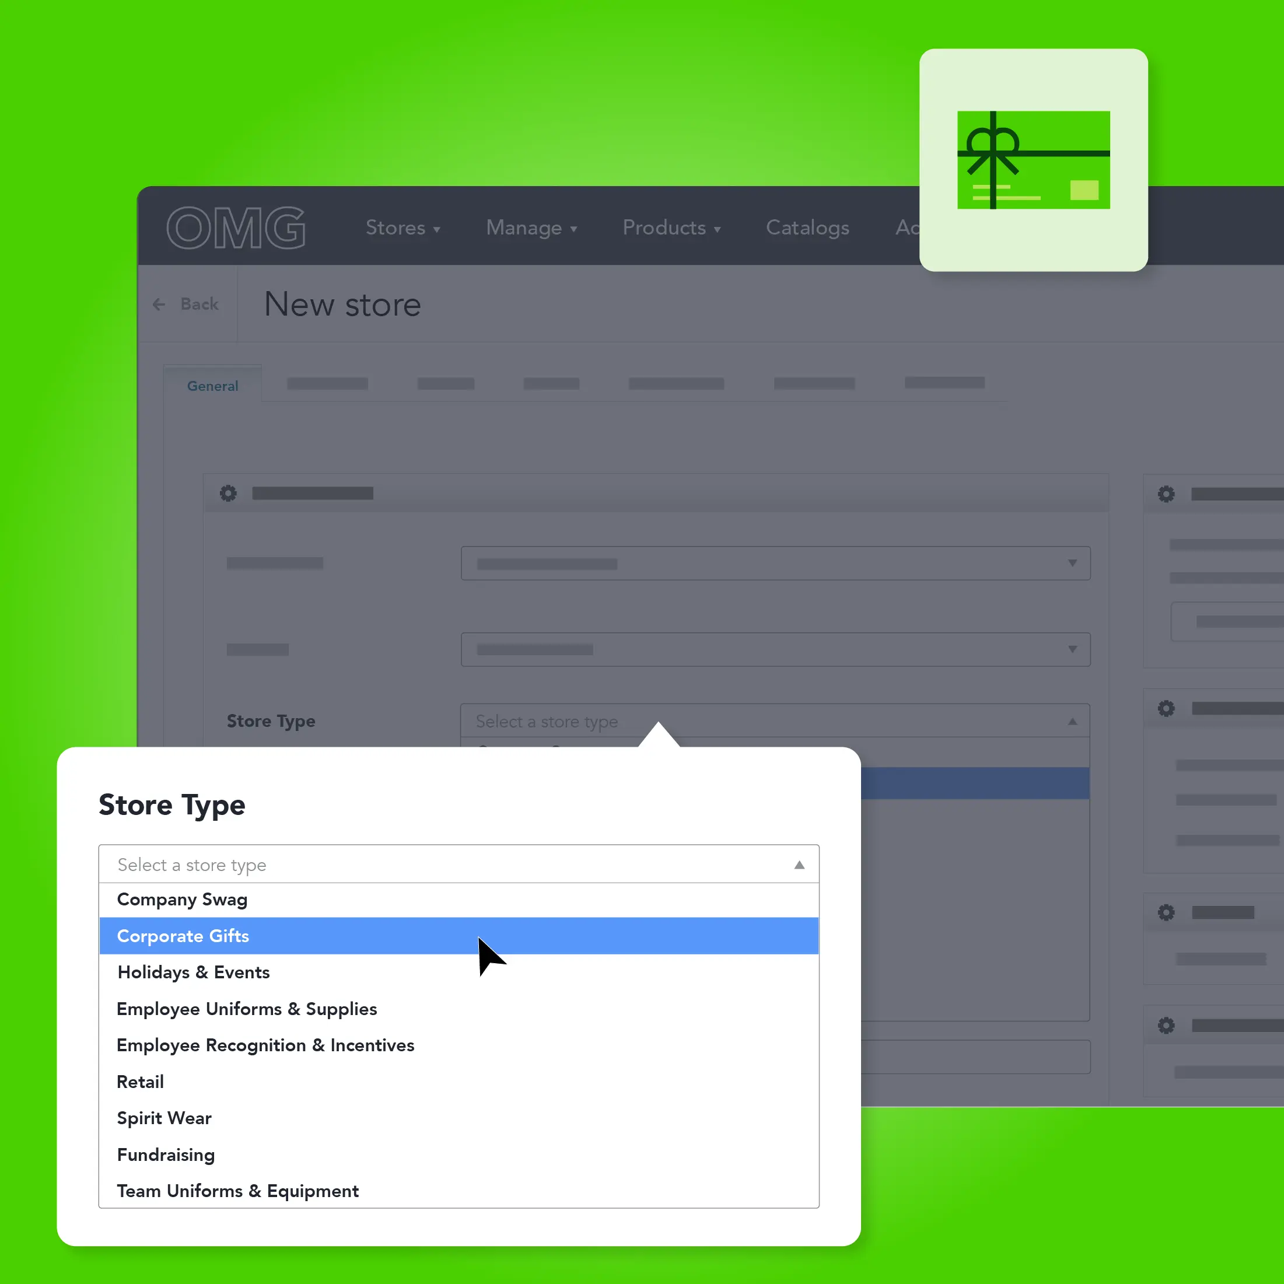Click the topmost right-sidebar gear icon
The width and height of the screenshot is (1284, 1284).
click(x=1166, y=494)
